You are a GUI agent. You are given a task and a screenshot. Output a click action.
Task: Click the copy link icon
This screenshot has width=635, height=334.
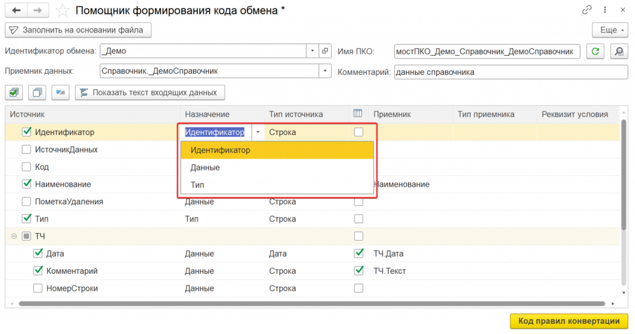587,11
